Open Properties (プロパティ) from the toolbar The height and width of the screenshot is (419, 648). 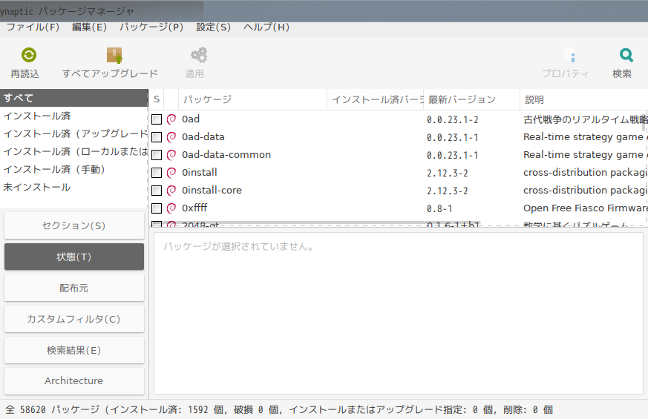tap(566, 63)
